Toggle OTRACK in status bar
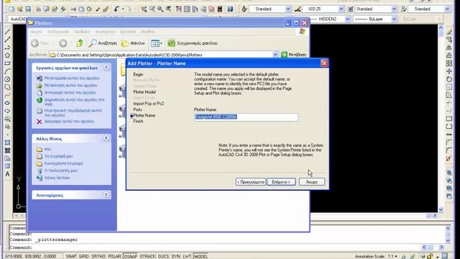 coord(147,256)
